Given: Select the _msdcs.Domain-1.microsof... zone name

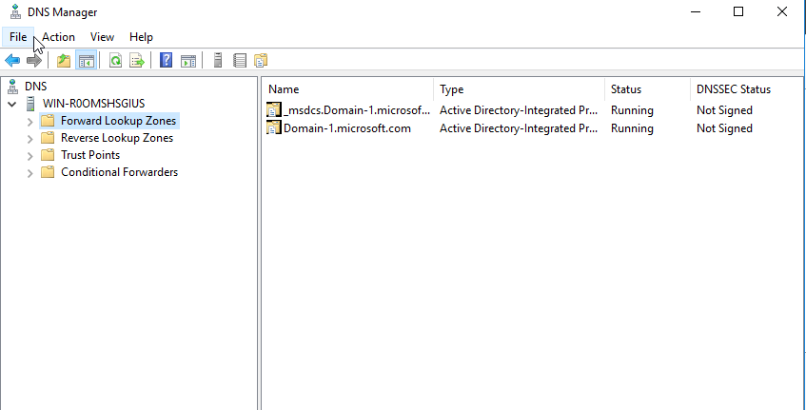Looking at the screenshot, I should pos(357,110).
